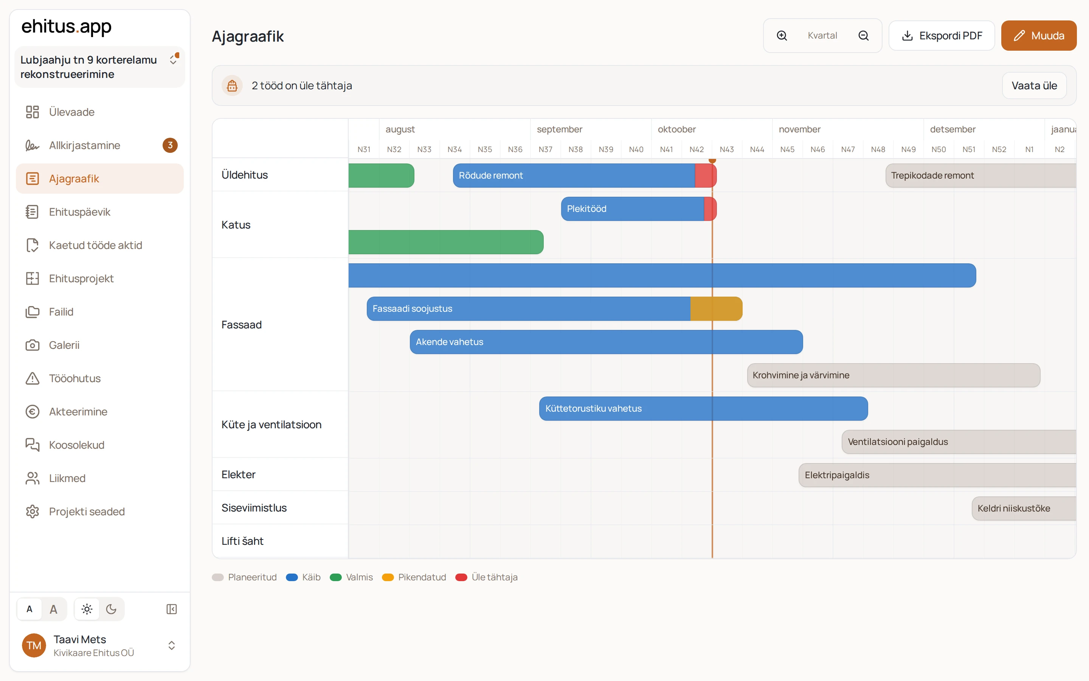1089x681 pixels.
Task: Click the Elektripaigaldis planned bar
Action: point(937,475)
